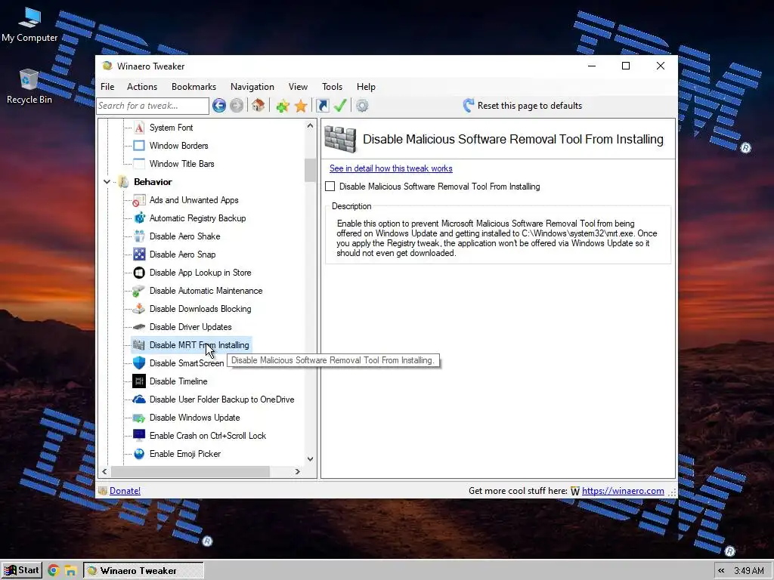Open the Navigation menu
Image resolution: width=774 pixels, height=580 pixels.
[x=252, y=87]
